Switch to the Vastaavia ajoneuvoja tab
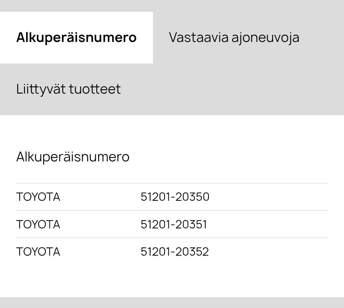The height and width of the screenshot is (308, 344). coord(234,38)
